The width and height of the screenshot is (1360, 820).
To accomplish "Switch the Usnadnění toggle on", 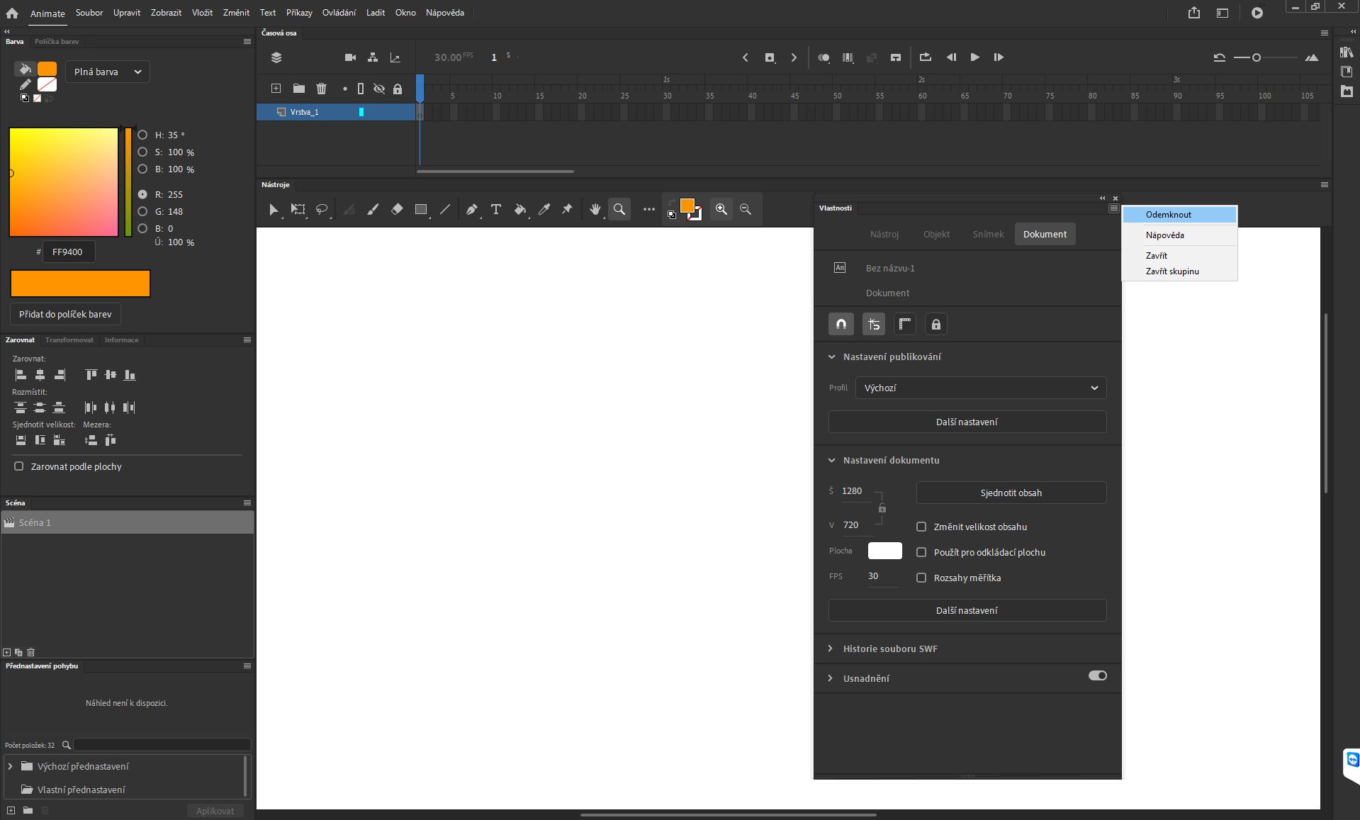I will [x=1096, y=675].
